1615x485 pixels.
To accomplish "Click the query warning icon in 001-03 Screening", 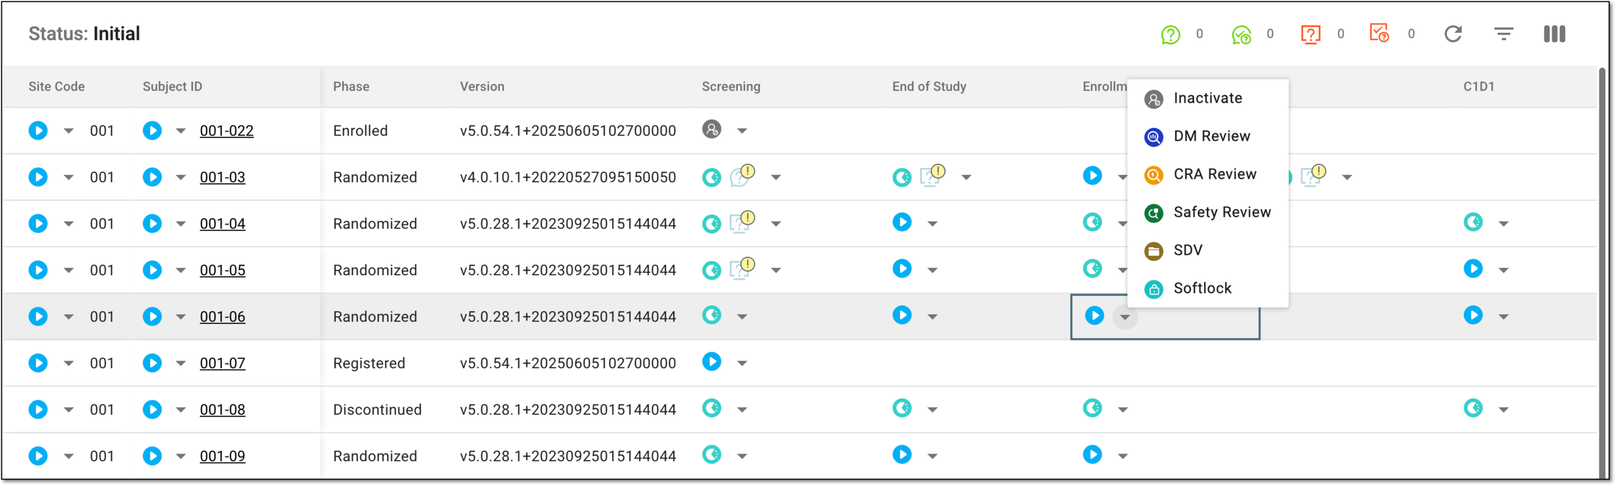I will (x=742, y=175).
